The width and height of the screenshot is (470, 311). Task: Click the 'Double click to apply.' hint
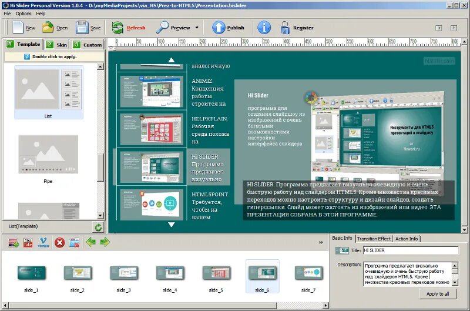coord(54,56)
